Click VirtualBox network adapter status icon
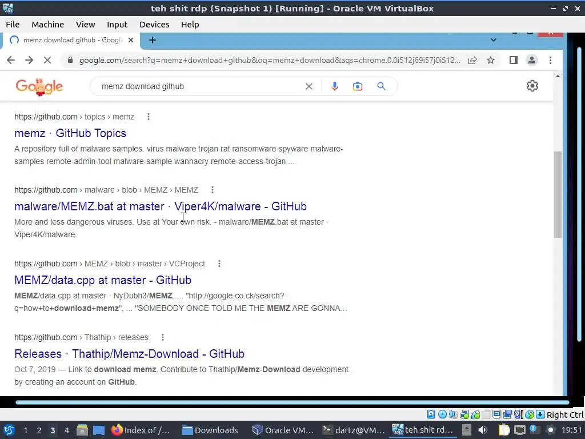 pyautogui.click(x=464, y=414)
